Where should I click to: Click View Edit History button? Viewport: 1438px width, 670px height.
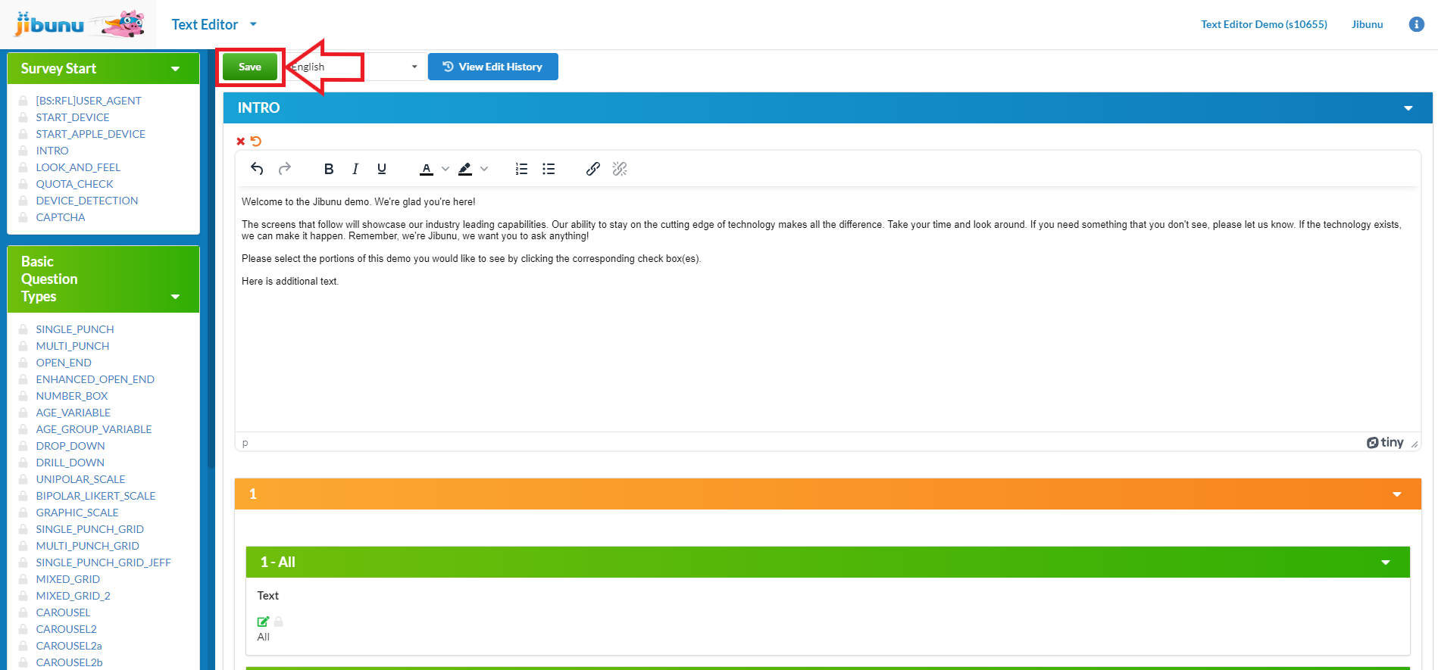[492, 67]
